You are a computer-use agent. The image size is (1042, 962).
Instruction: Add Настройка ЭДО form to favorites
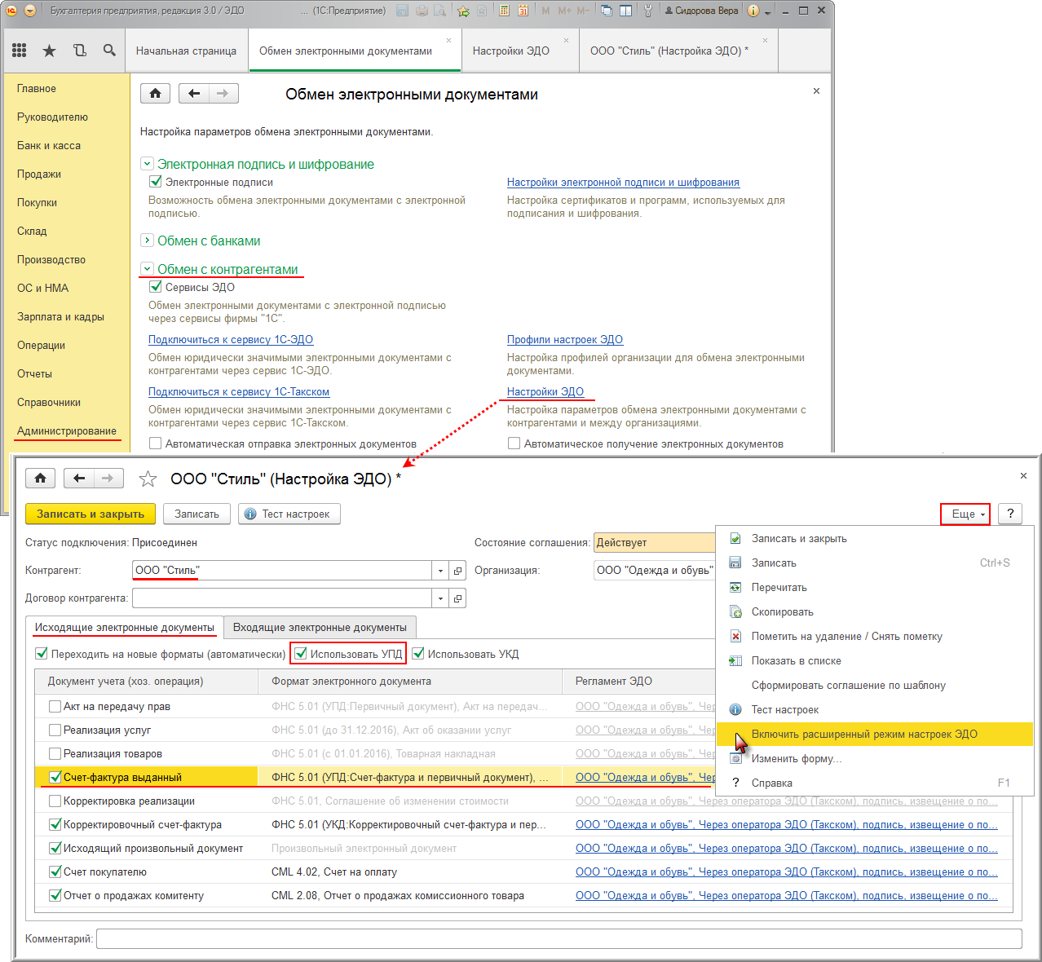148,479
